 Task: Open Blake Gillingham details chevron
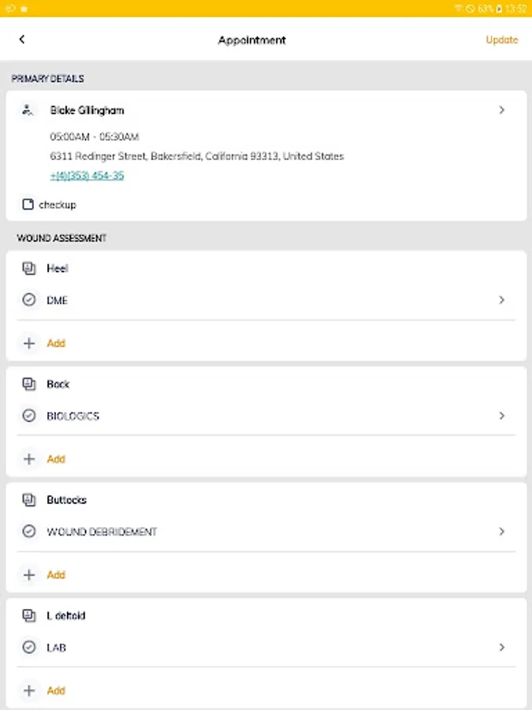(x=502, y=110)
